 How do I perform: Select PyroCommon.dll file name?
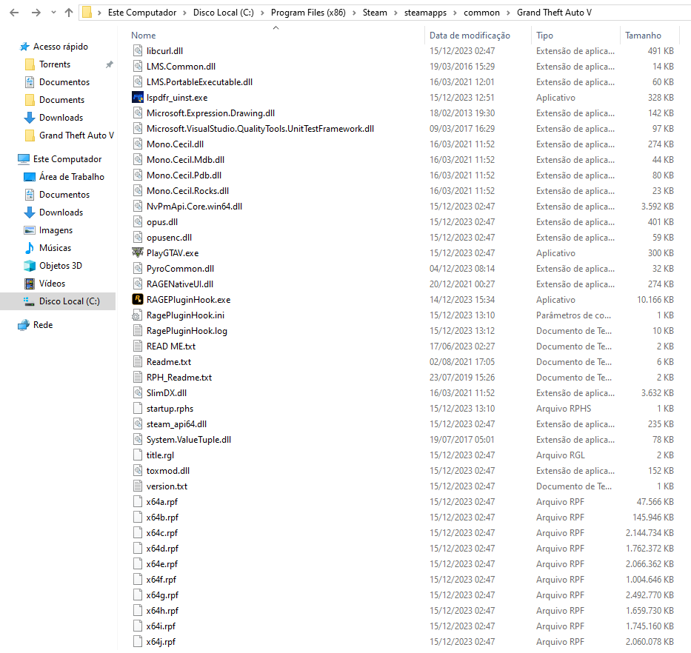click(180, 268)
